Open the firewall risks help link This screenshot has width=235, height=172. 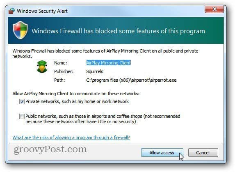(x=71, y=138)
